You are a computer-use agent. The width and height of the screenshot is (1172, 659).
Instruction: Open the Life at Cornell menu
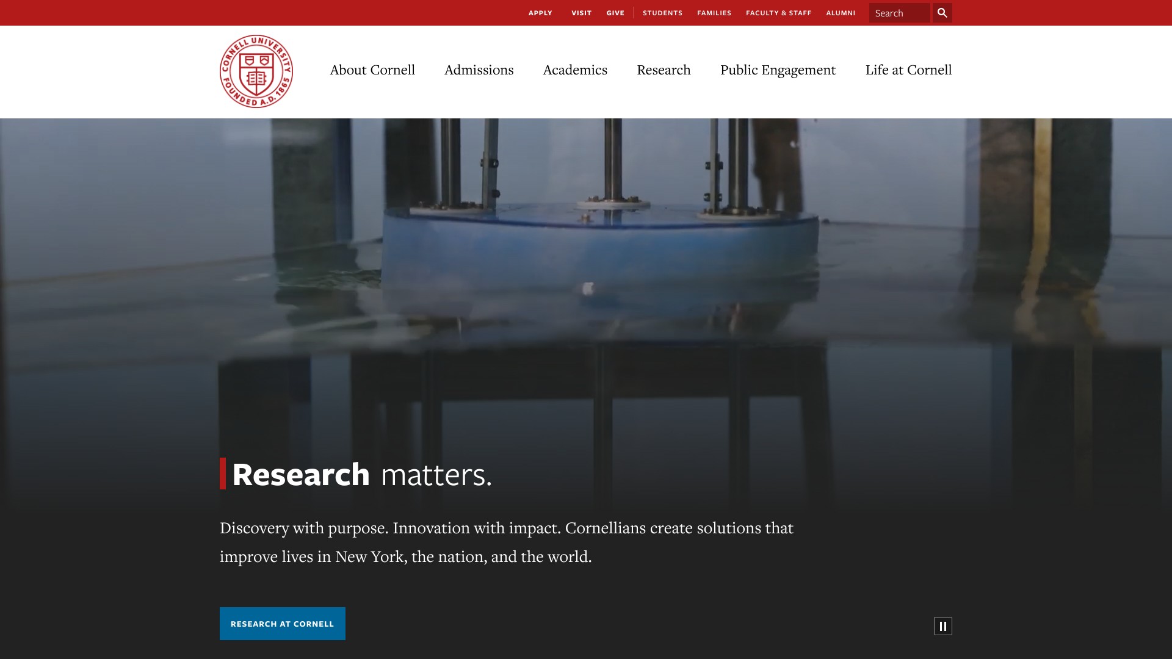[908, 70]
